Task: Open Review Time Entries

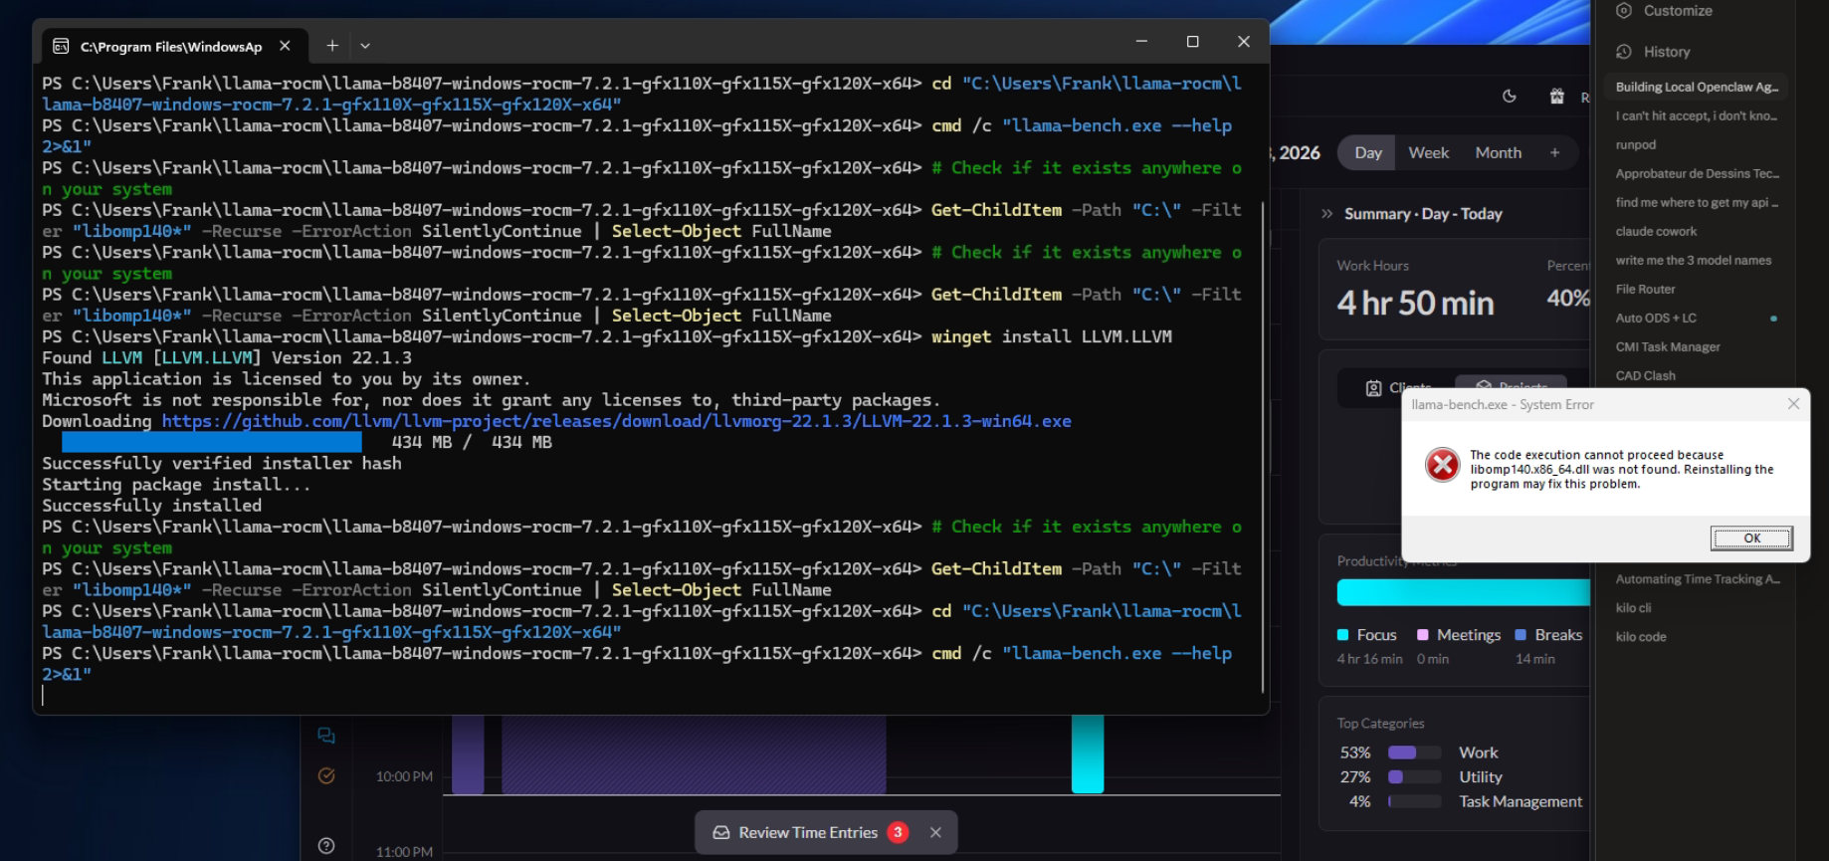Action: click(808, 833)
